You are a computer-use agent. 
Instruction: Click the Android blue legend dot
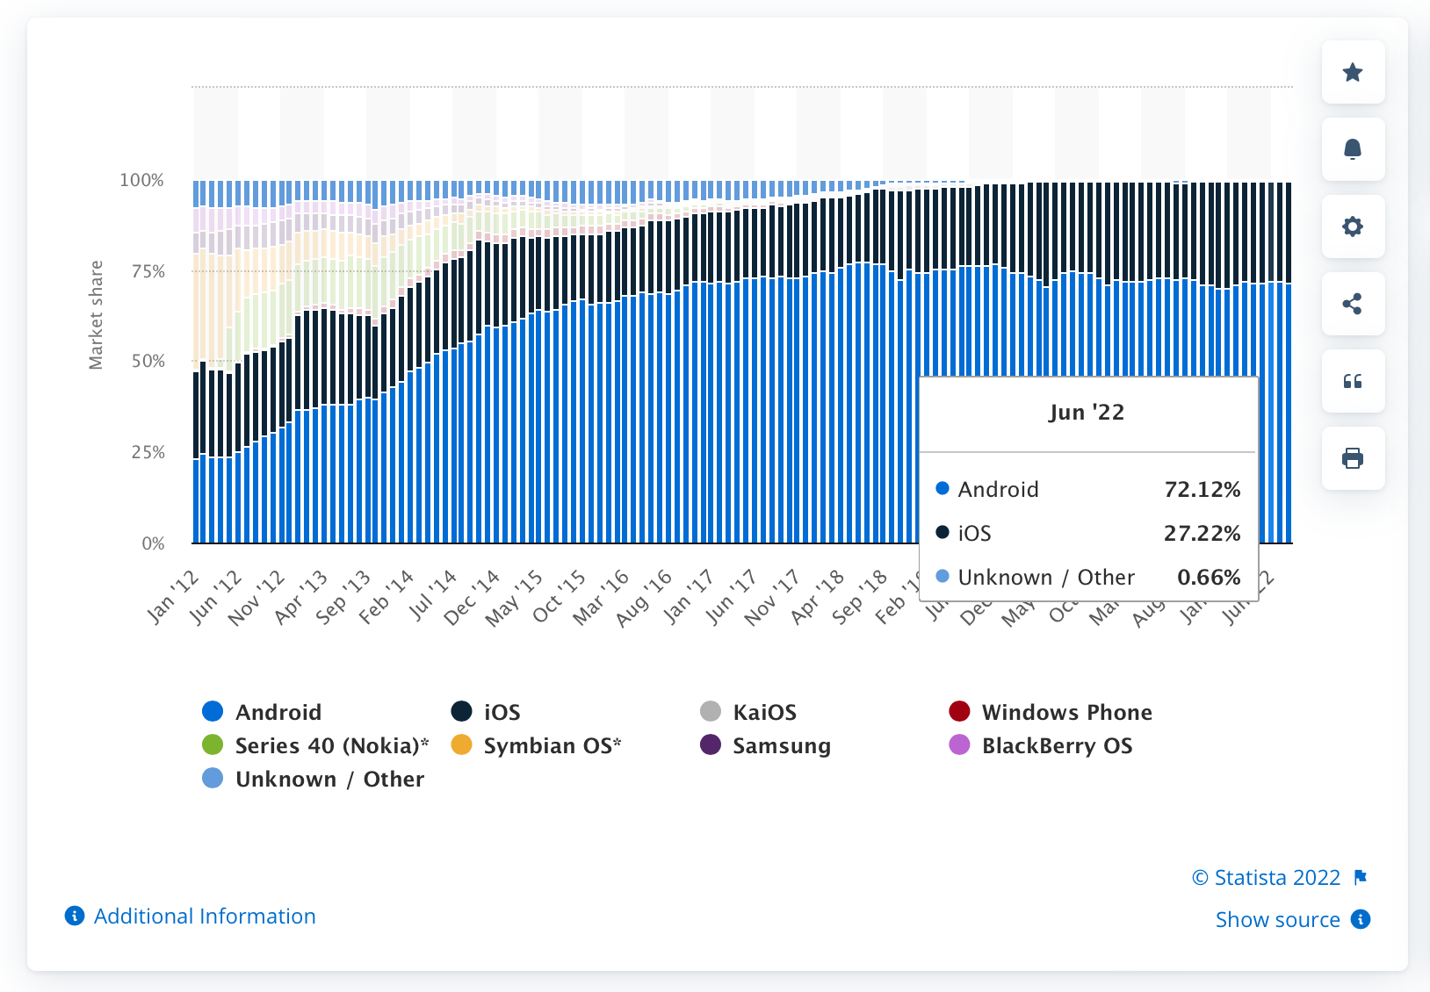point(213,711)
